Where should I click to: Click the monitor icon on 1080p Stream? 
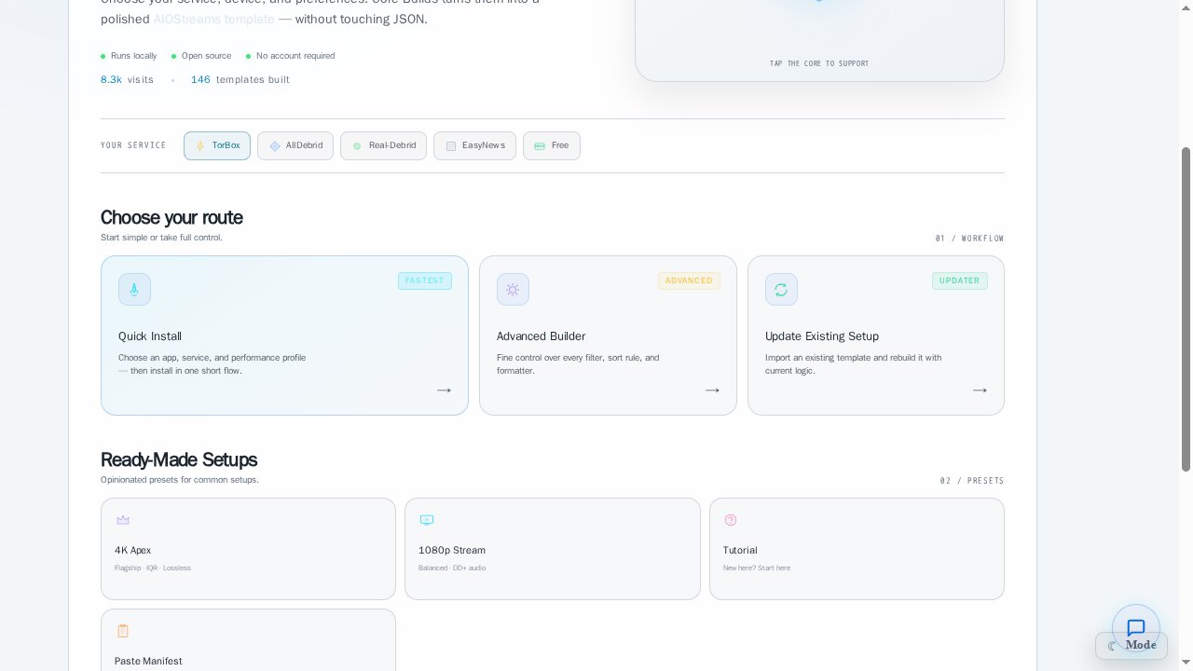point(427,520)
